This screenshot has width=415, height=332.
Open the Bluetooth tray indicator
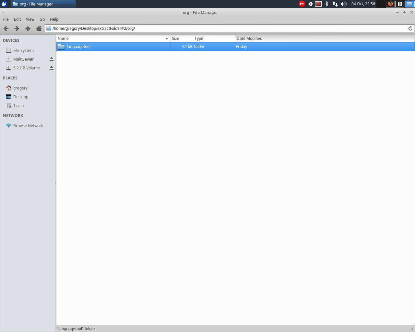point(327,4)
